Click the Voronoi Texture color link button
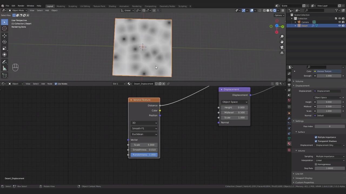Screen dimensions: 346x194 click(x=328, y=71)
